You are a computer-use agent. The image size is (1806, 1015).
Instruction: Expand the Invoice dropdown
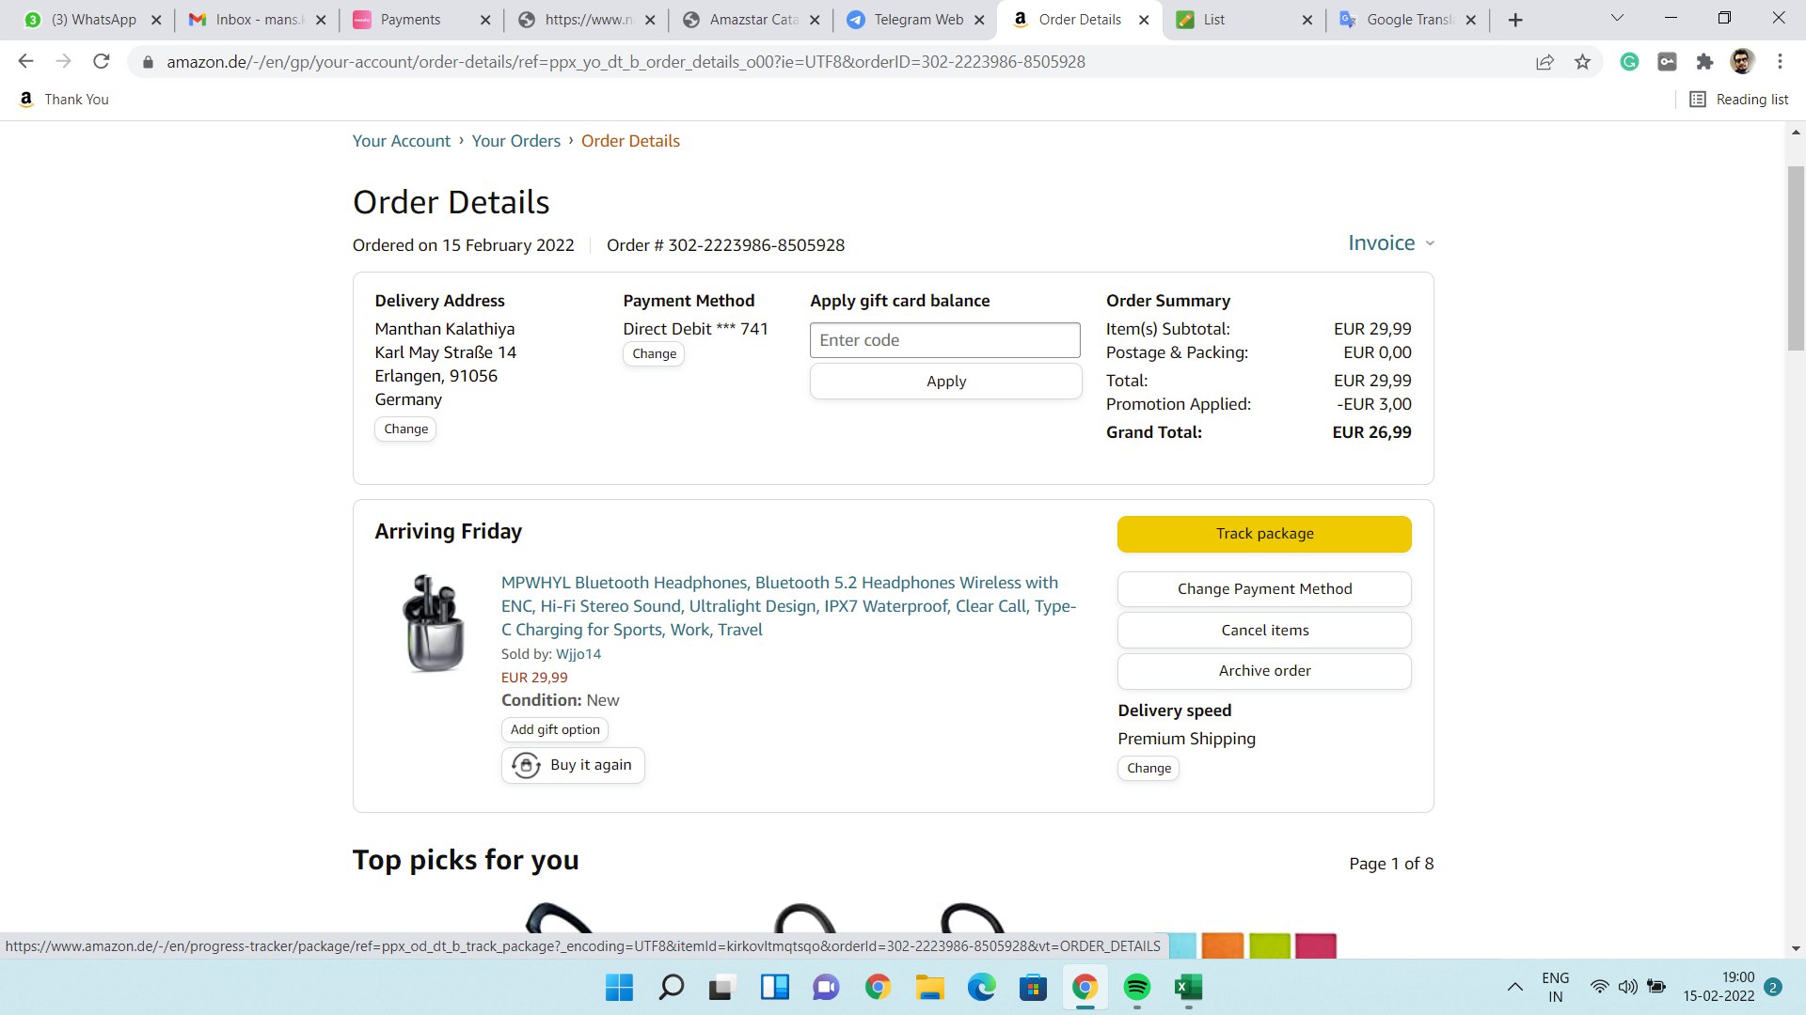point(1391,243)
